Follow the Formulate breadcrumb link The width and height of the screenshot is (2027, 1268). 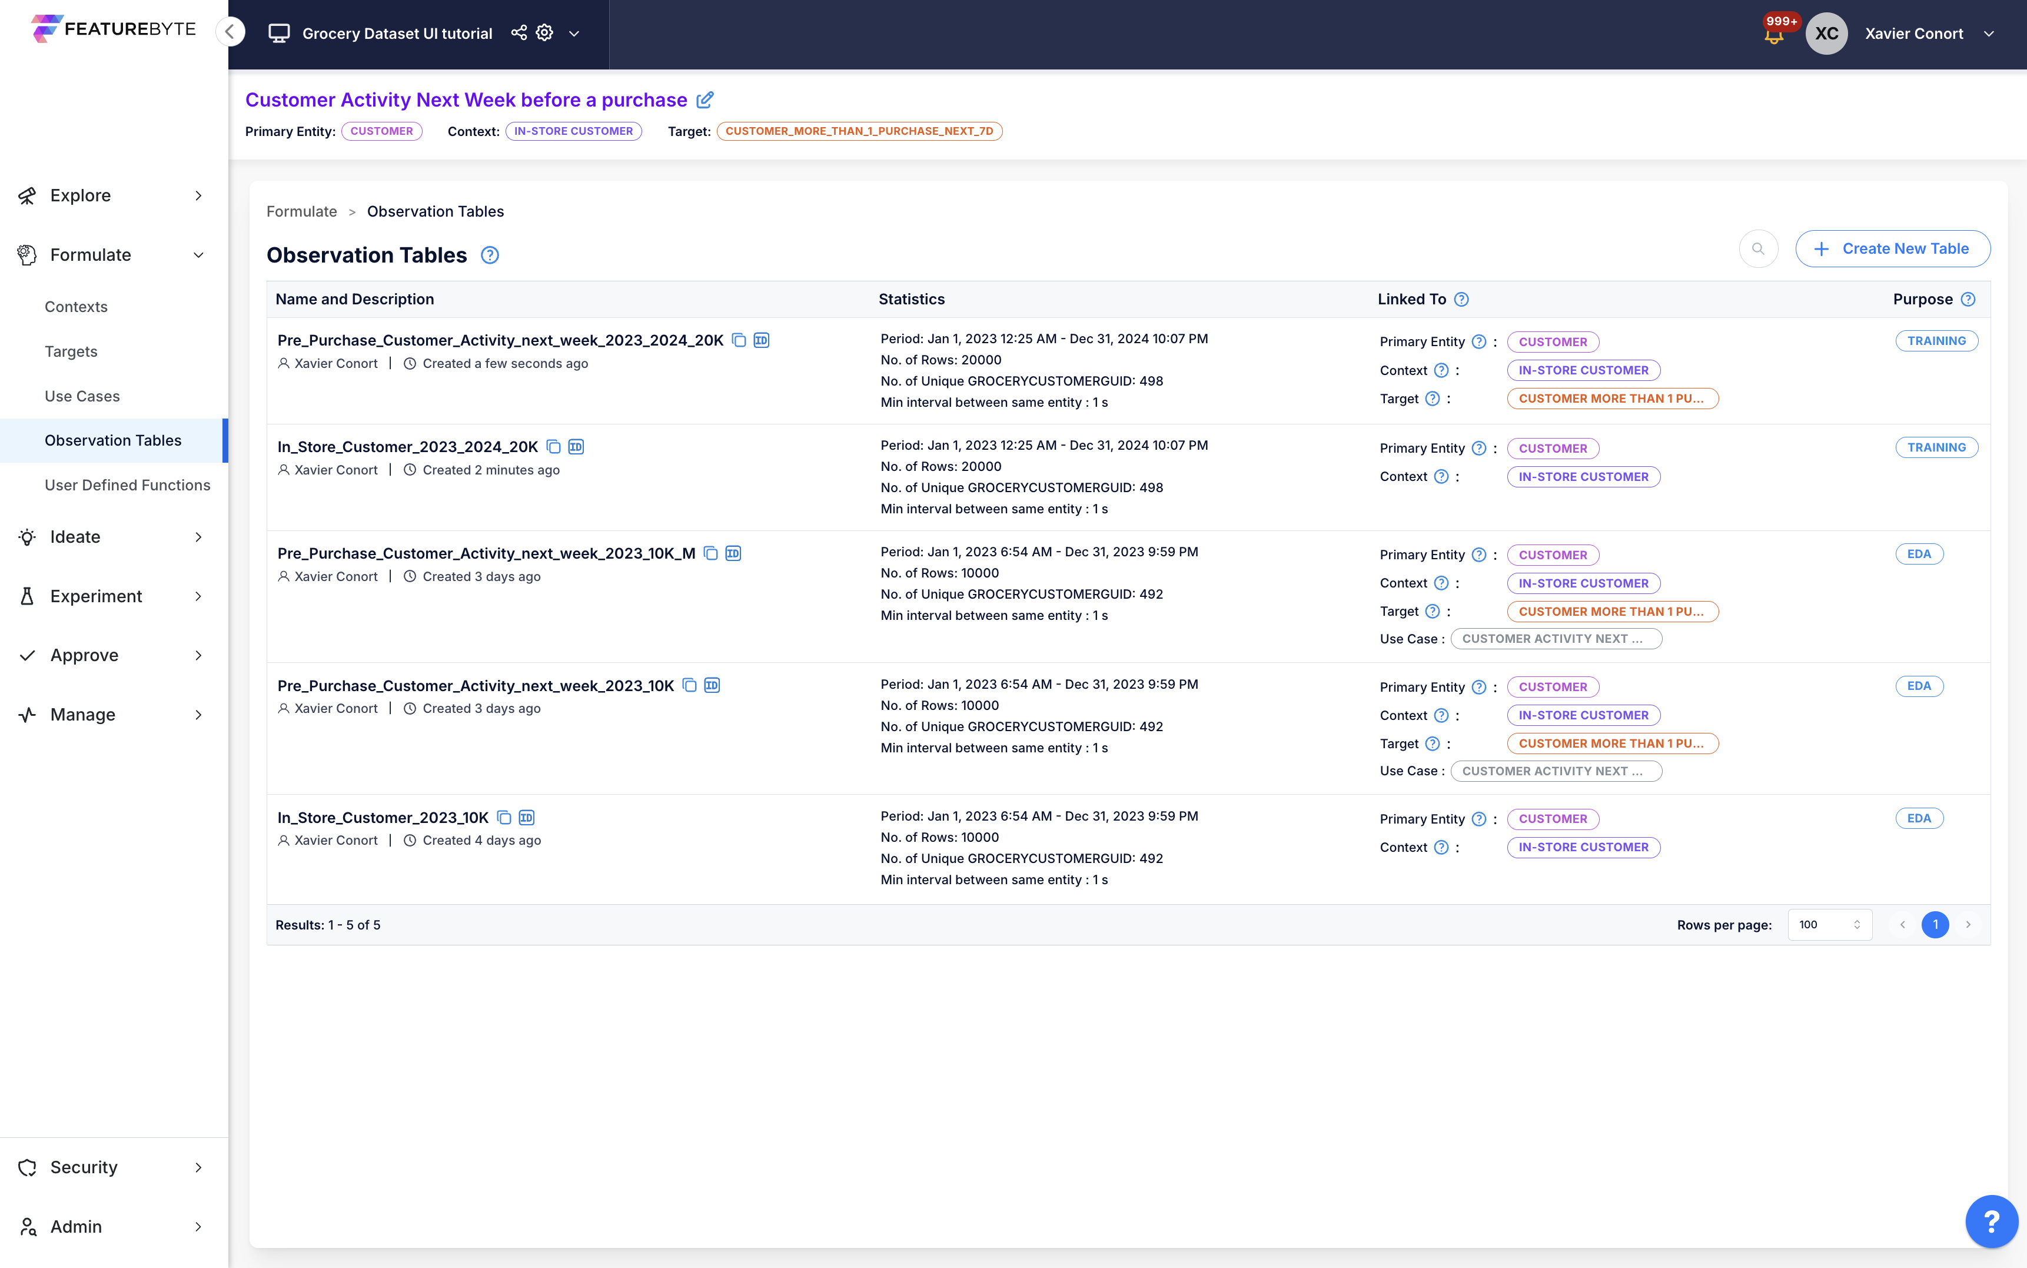pos(301,211)
